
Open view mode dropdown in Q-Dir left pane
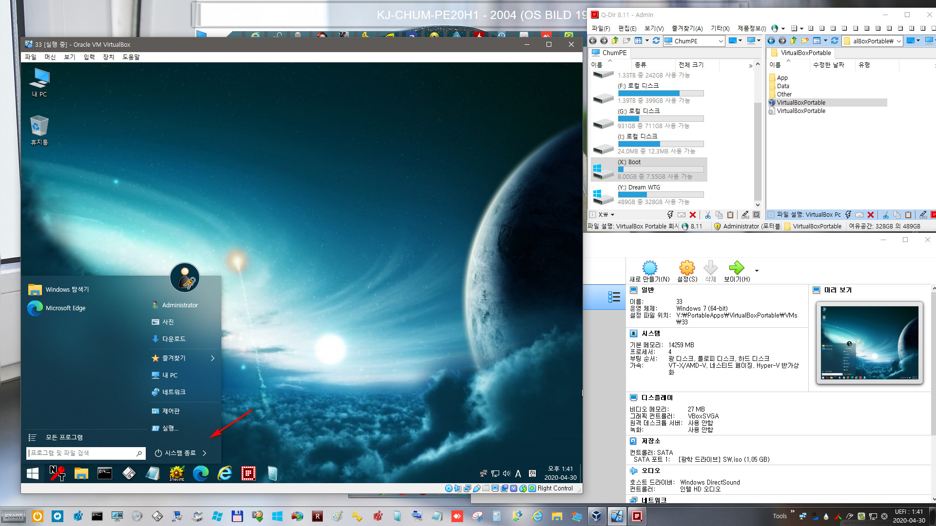tap(647, 41)
